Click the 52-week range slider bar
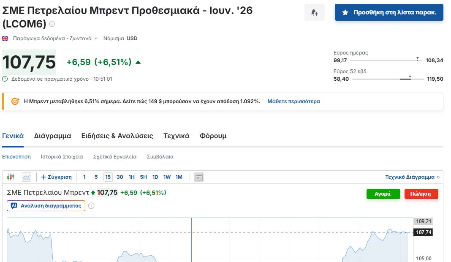The width and height of the screenshot is (451, 262). point(388,79)
